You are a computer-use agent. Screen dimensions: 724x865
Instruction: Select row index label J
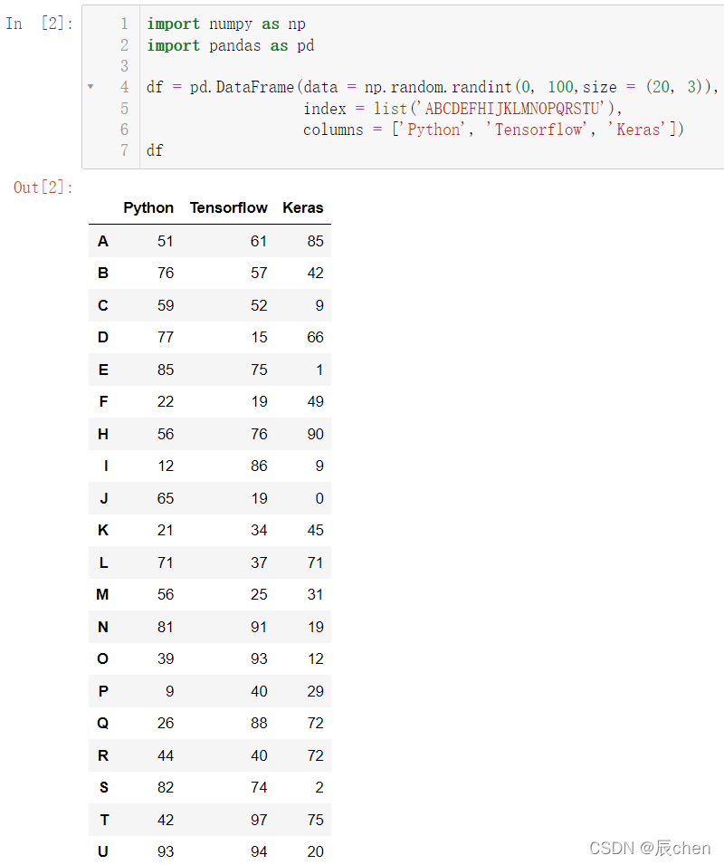[104, 499]
